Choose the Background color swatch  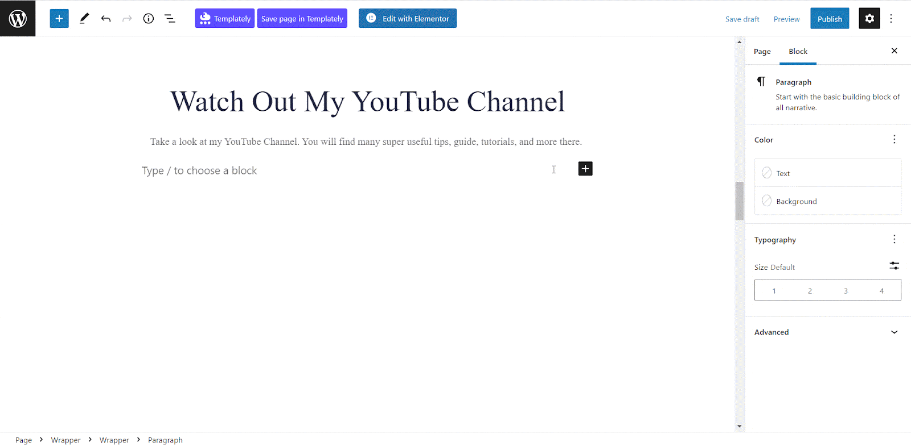(767, 201)
